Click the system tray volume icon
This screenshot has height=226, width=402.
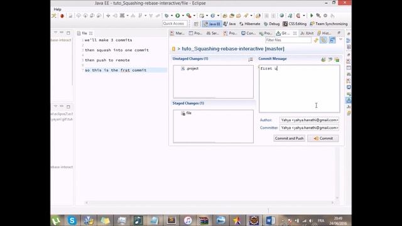click(x=311, y=220)
